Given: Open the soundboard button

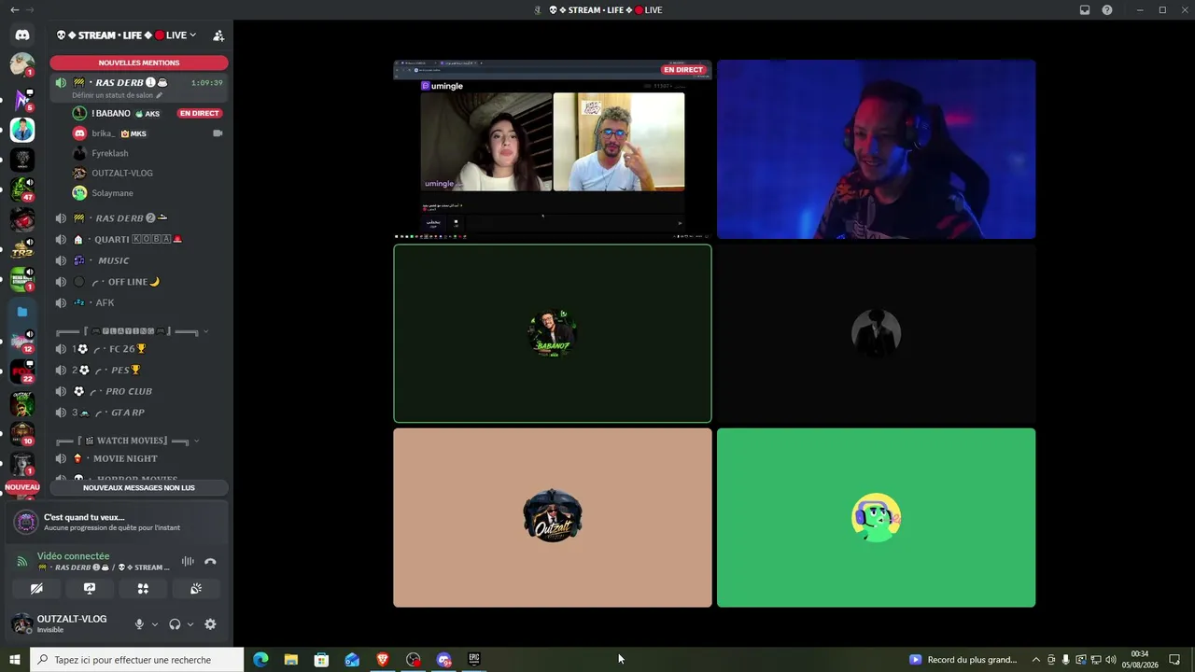Looking at the screenshot, I should (x=196, y=589).
